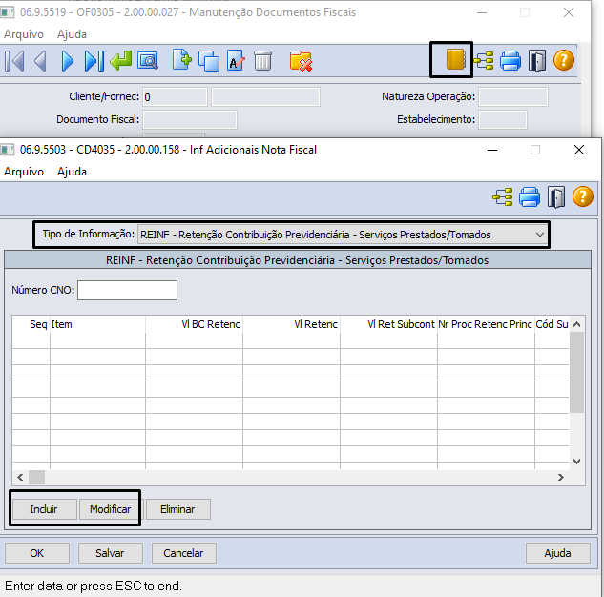Screen dimensions: 604x597
Task: Click the grid's vertical scrollbar down arrow
Action: click(x=576, y=461)
